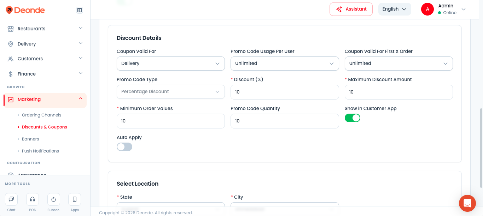Click the Admin avatar circle
The image size is (483, 216).
427,9
